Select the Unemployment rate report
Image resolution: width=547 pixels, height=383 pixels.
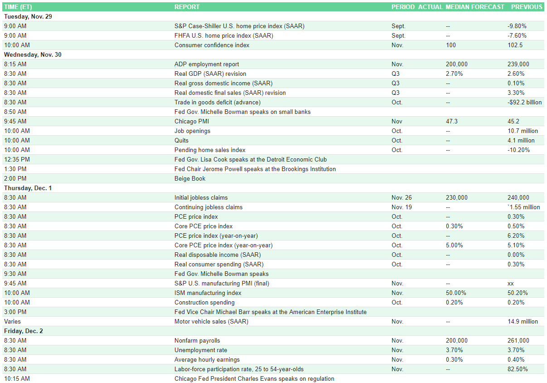201,350
